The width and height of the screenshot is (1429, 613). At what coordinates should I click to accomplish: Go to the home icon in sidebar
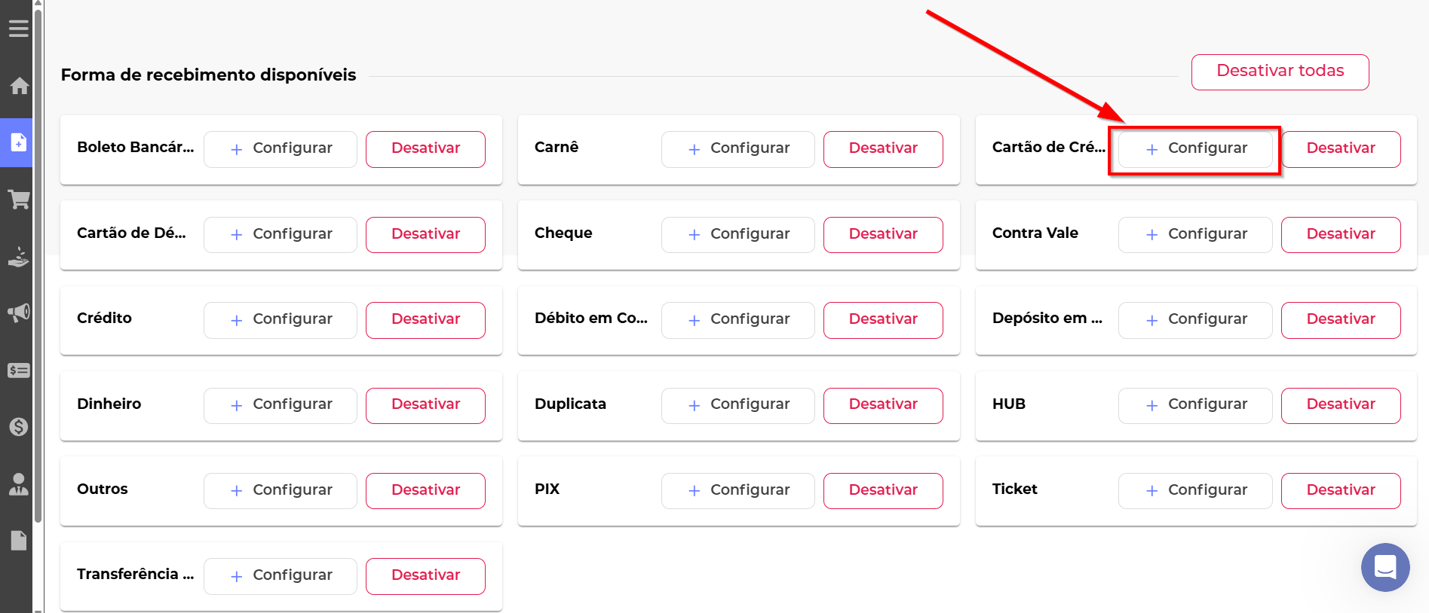click(19, 86)
